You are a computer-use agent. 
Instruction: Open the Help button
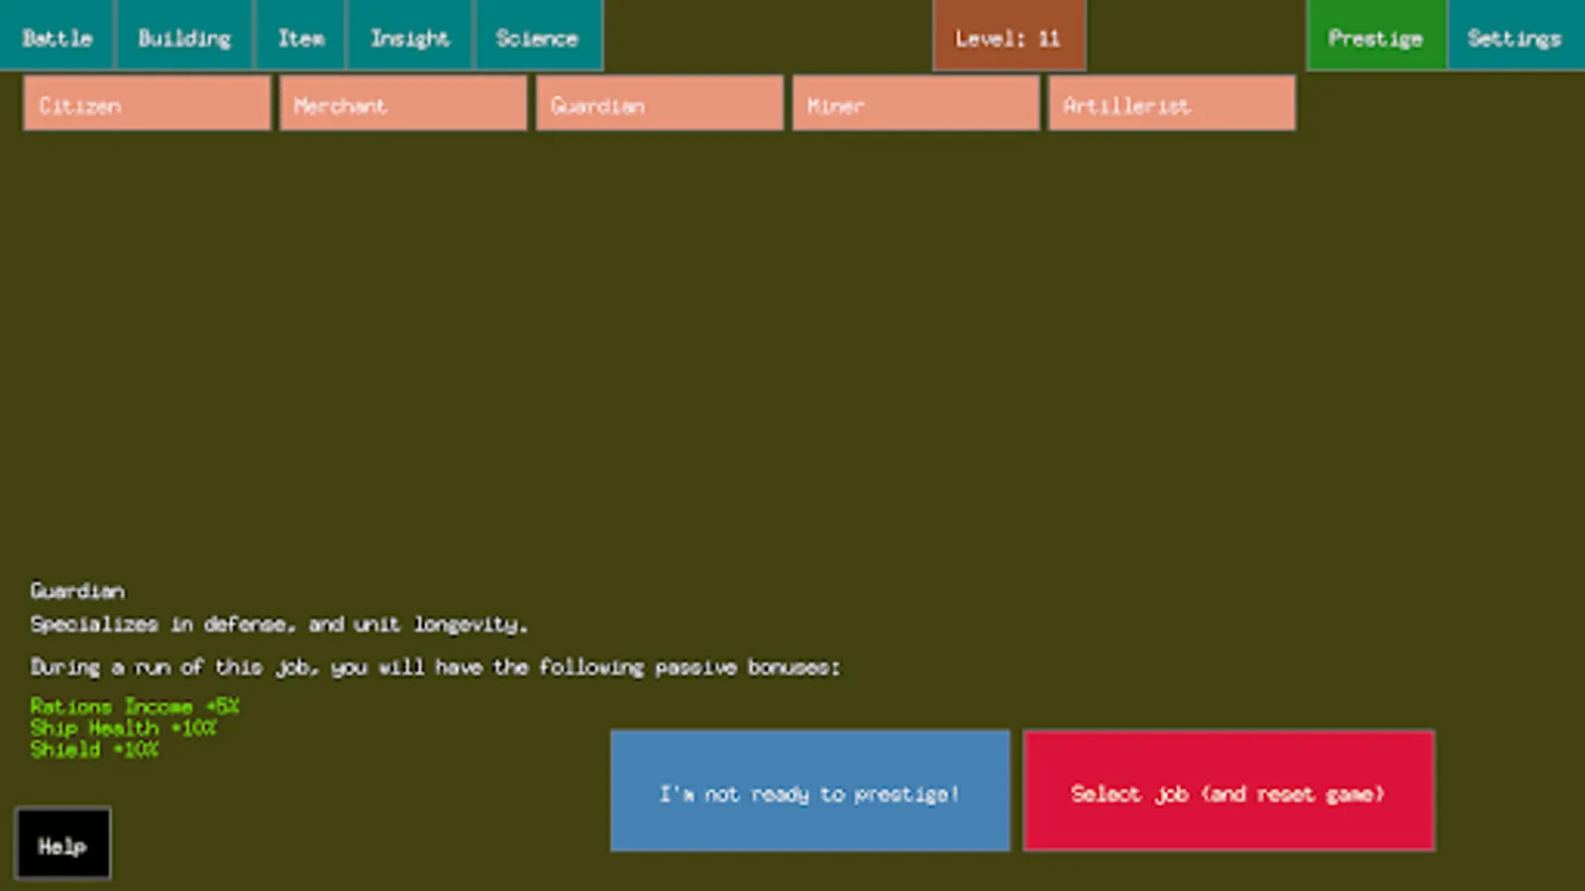pos(62,844)
